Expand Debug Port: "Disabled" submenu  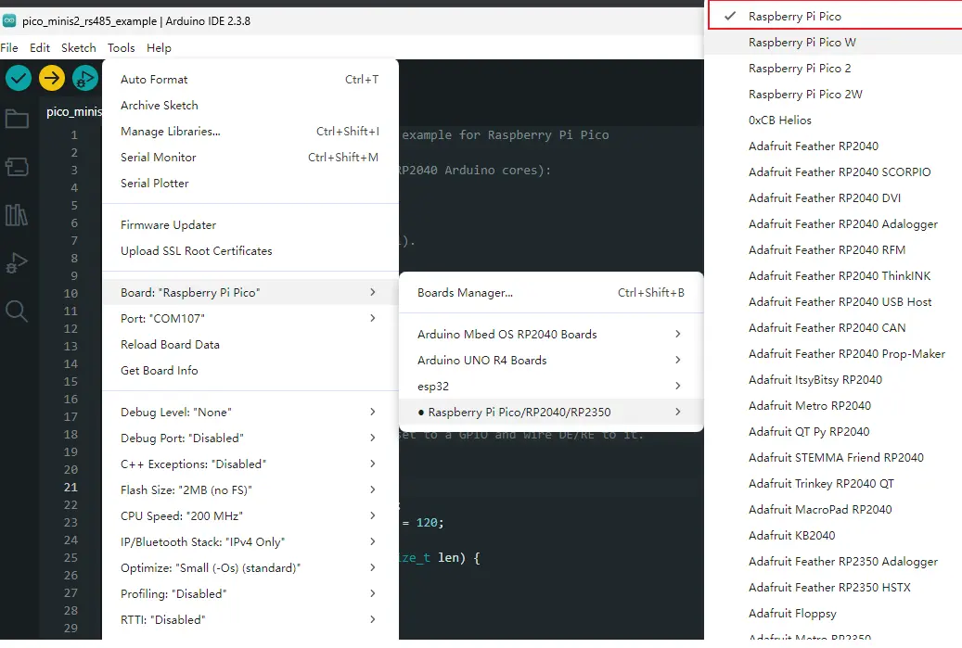coord(250,438)
